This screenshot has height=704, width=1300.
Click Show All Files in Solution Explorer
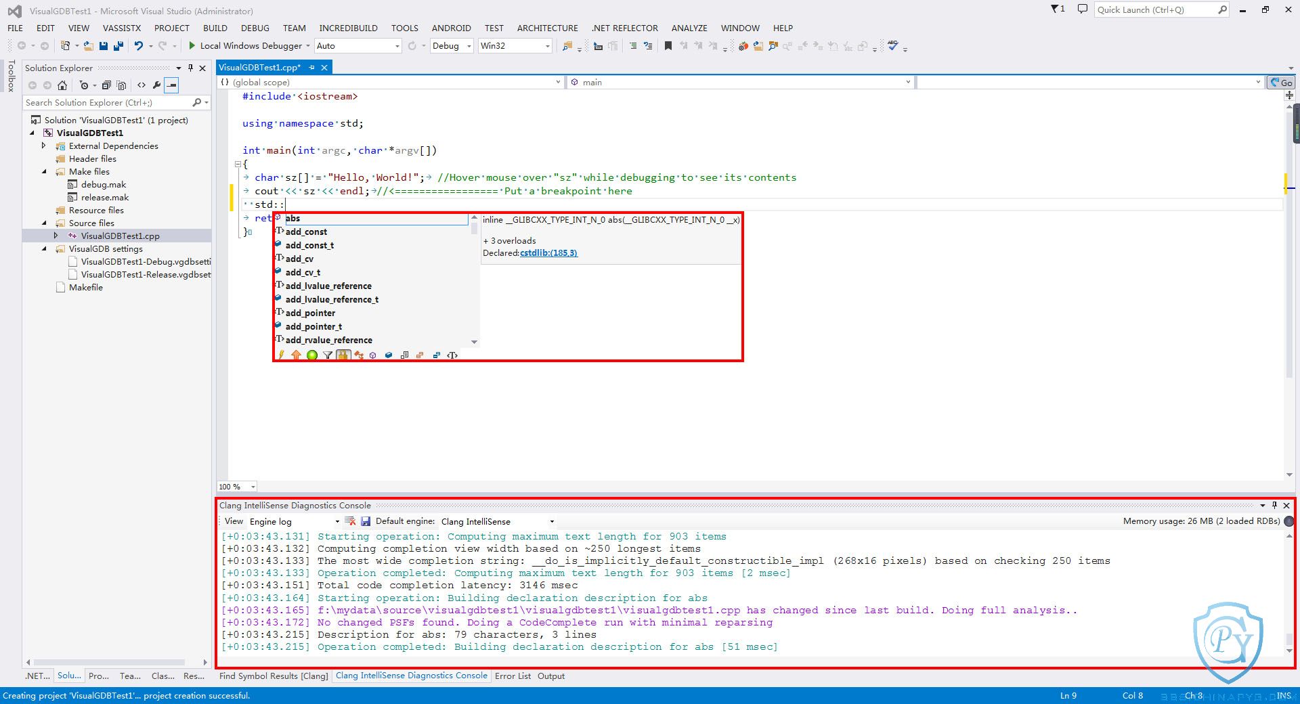click(122, 85)
